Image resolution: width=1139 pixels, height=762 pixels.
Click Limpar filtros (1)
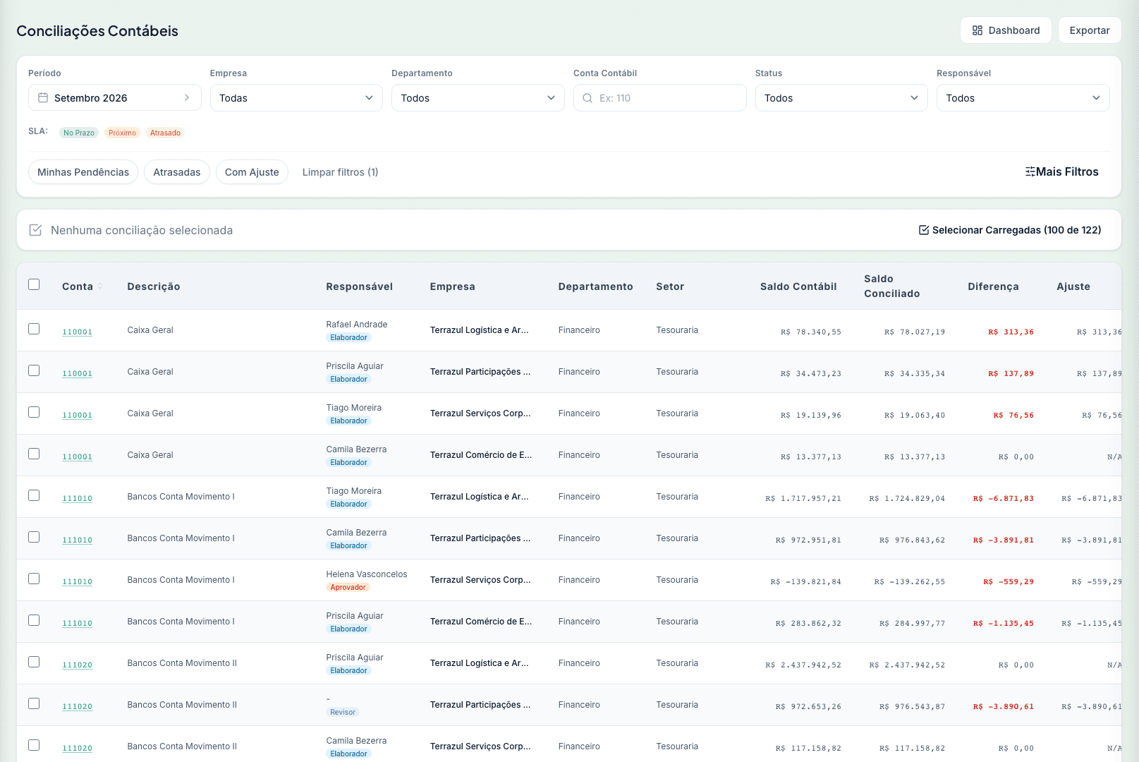(341, 172)
